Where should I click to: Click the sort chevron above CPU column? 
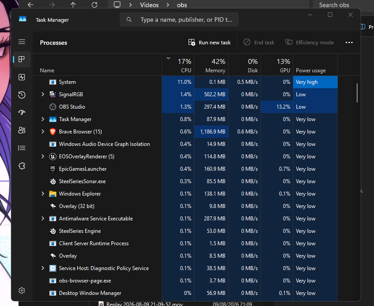point(169,58)
